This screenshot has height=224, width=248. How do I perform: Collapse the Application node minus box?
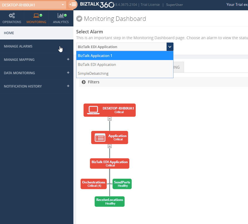(x=110, y=146)
